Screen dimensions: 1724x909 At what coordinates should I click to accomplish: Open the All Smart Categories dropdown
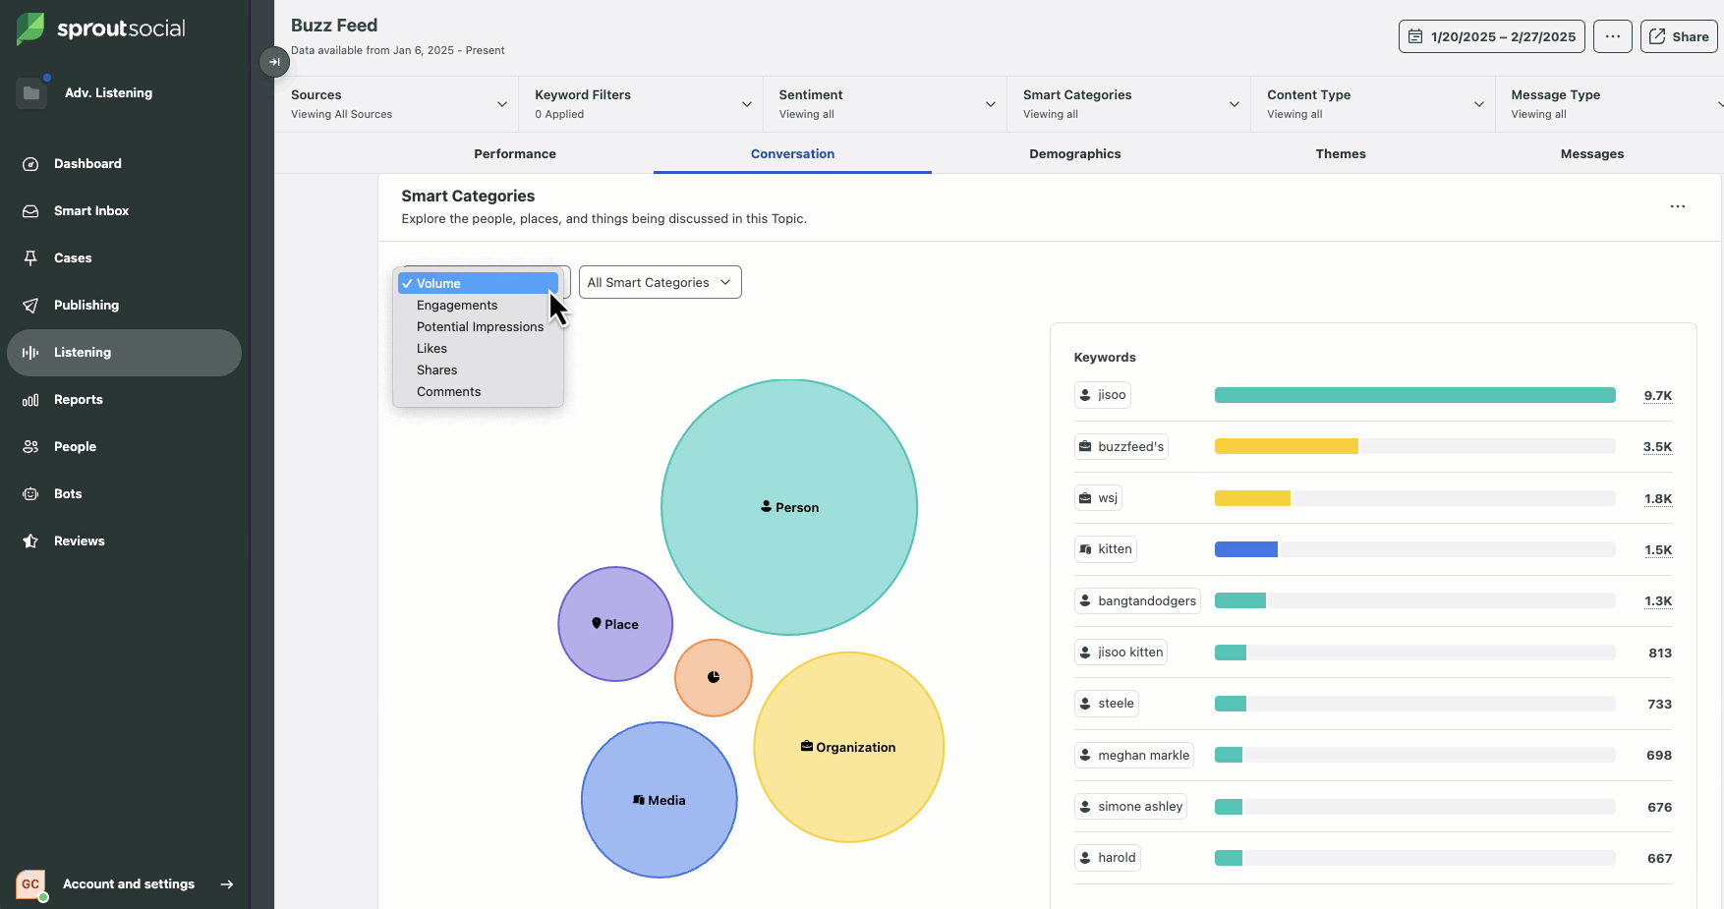[x=660, y=282]
